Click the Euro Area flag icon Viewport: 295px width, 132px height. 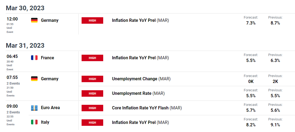click(34, 108)
